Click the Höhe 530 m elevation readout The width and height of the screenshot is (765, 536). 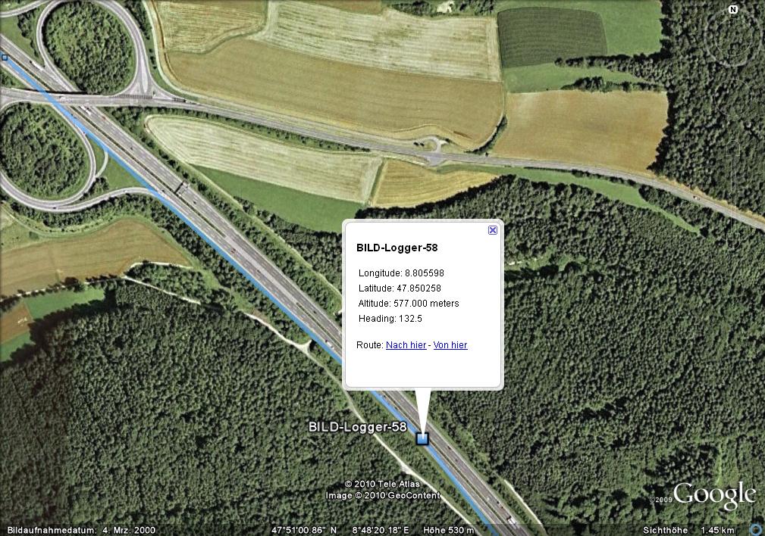coord(448,530)
